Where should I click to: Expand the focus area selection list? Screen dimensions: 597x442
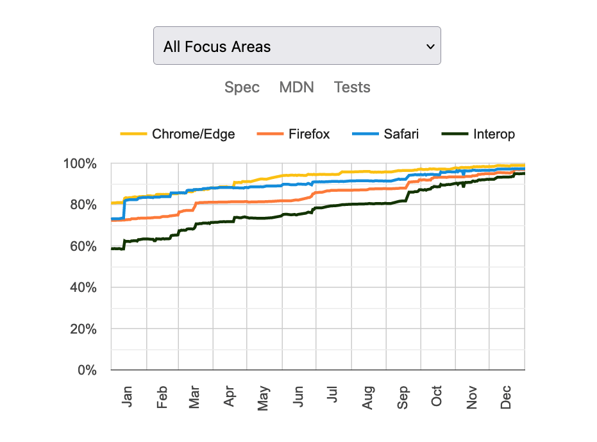click(x=297, y=46)
